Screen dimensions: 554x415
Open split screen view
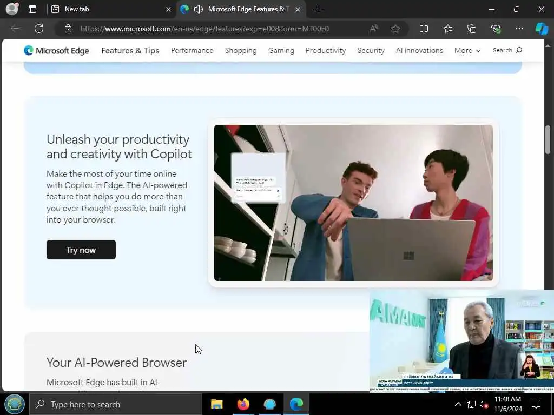[424, 29]
